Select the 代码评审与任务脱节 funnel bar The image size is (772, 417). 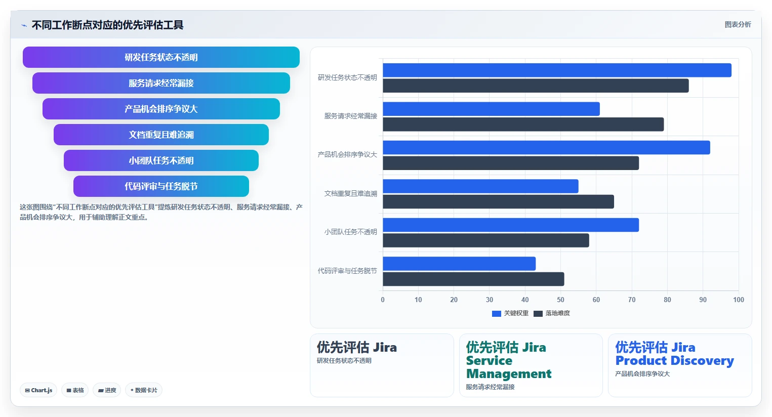(x=161, y=186)
